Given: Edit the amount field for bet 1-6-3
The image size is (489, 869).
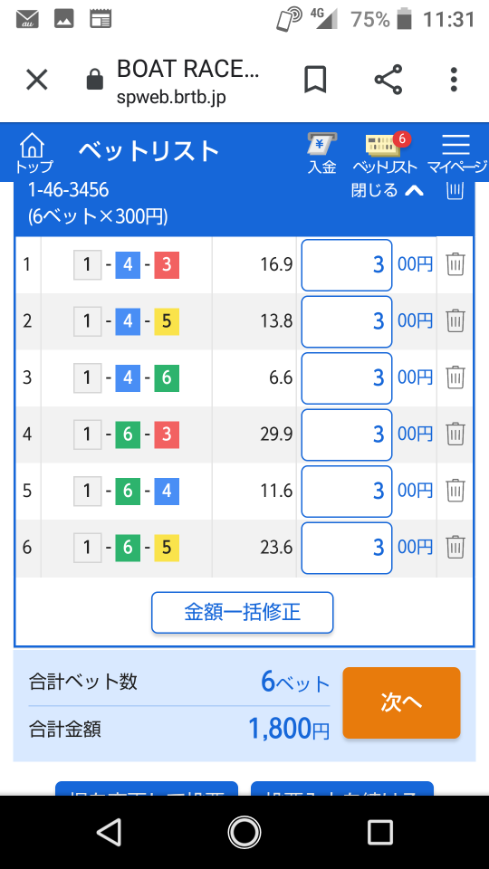Looking at the screenshot, I should 347,434.
